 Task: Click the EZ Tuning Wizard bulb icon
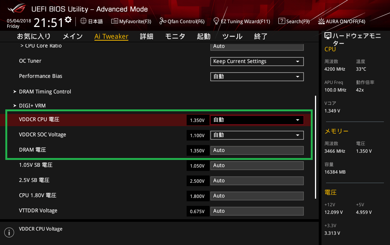point(216,21)
